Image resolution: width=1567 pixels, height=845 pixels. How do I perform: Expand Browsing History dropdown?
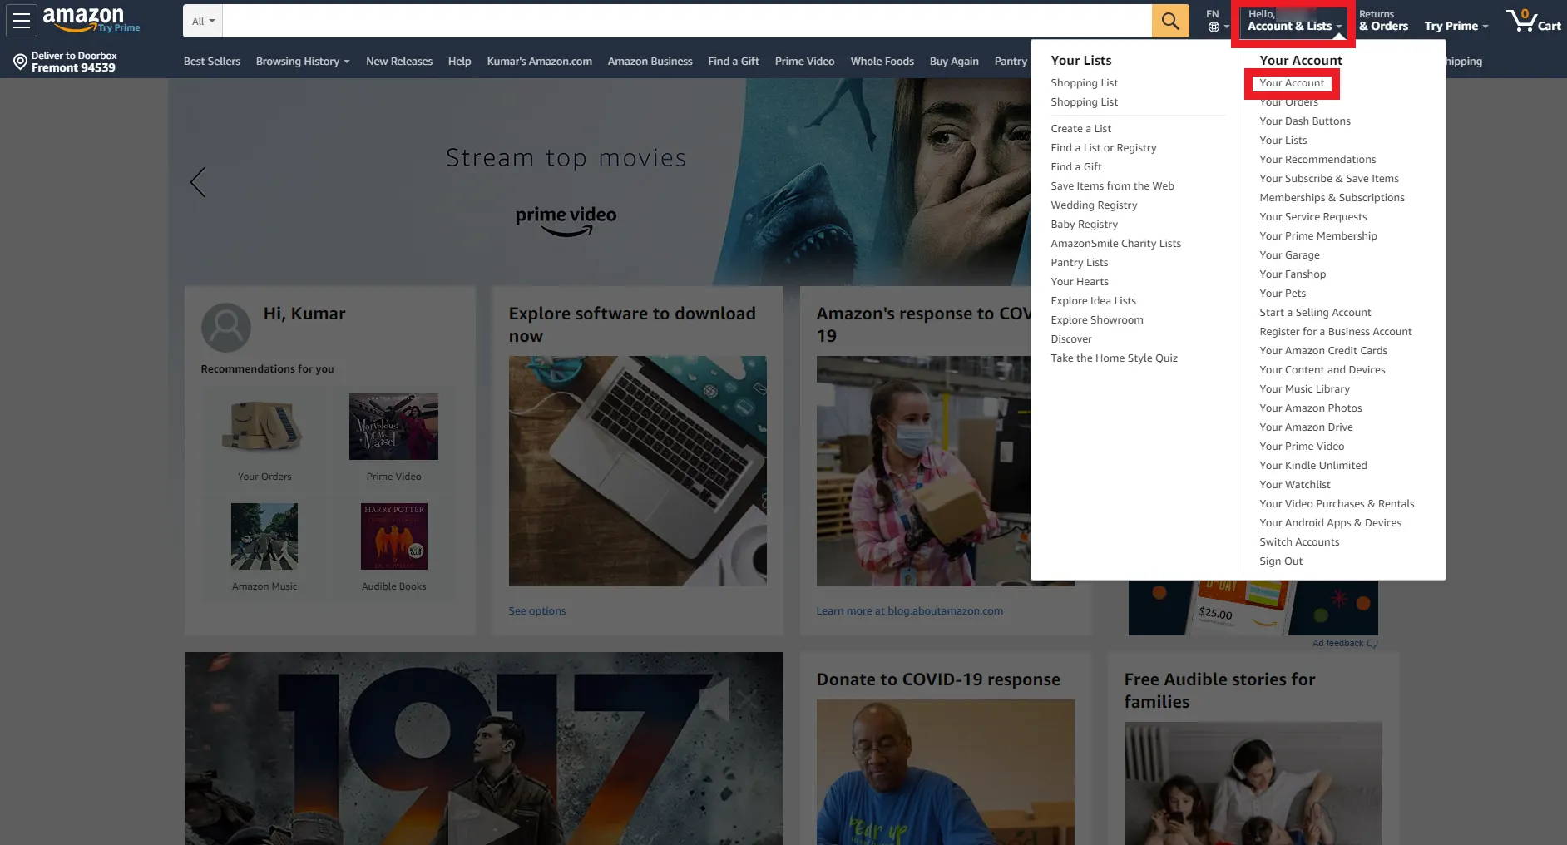[303, 61]
